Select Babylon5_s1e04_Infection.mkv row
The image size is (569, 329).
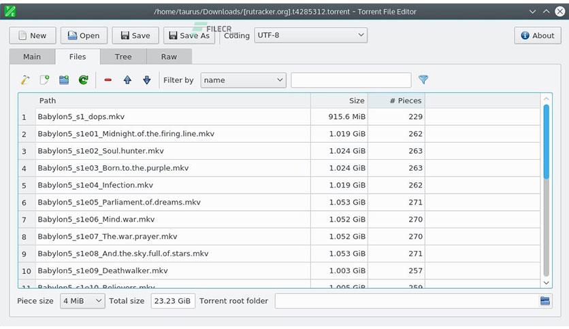(x=173, y=185)
